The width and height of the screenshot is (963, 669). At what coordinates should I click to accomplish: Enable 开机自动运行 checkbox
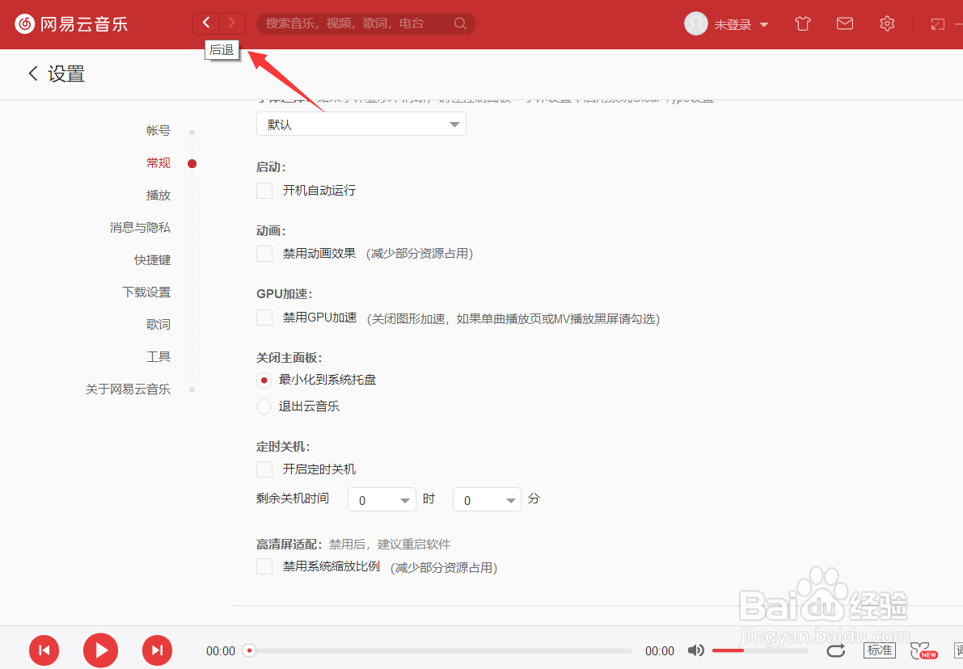pyautogui.click(x=264, y=190)
